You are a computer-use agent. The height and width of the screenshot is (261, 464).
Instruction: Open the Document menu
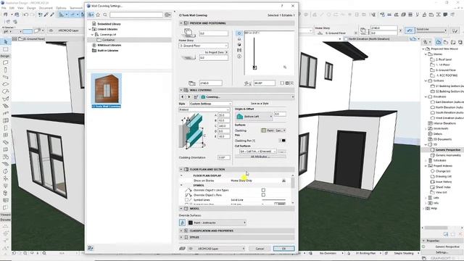click(x=46, y=8)
